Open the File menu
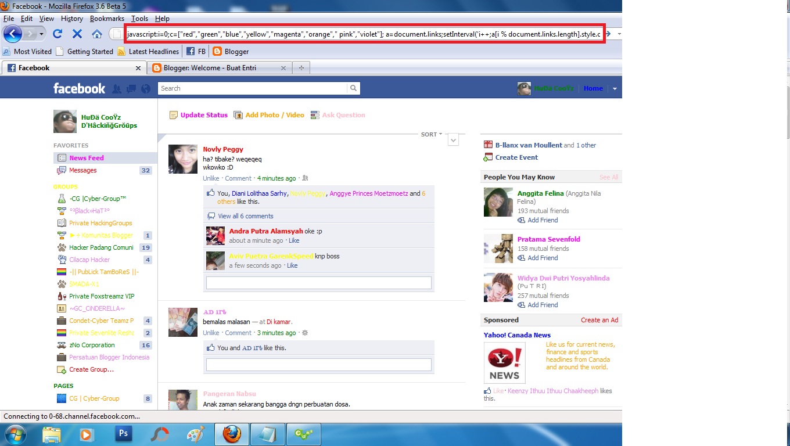790x446 pixels. click(9, 19)
